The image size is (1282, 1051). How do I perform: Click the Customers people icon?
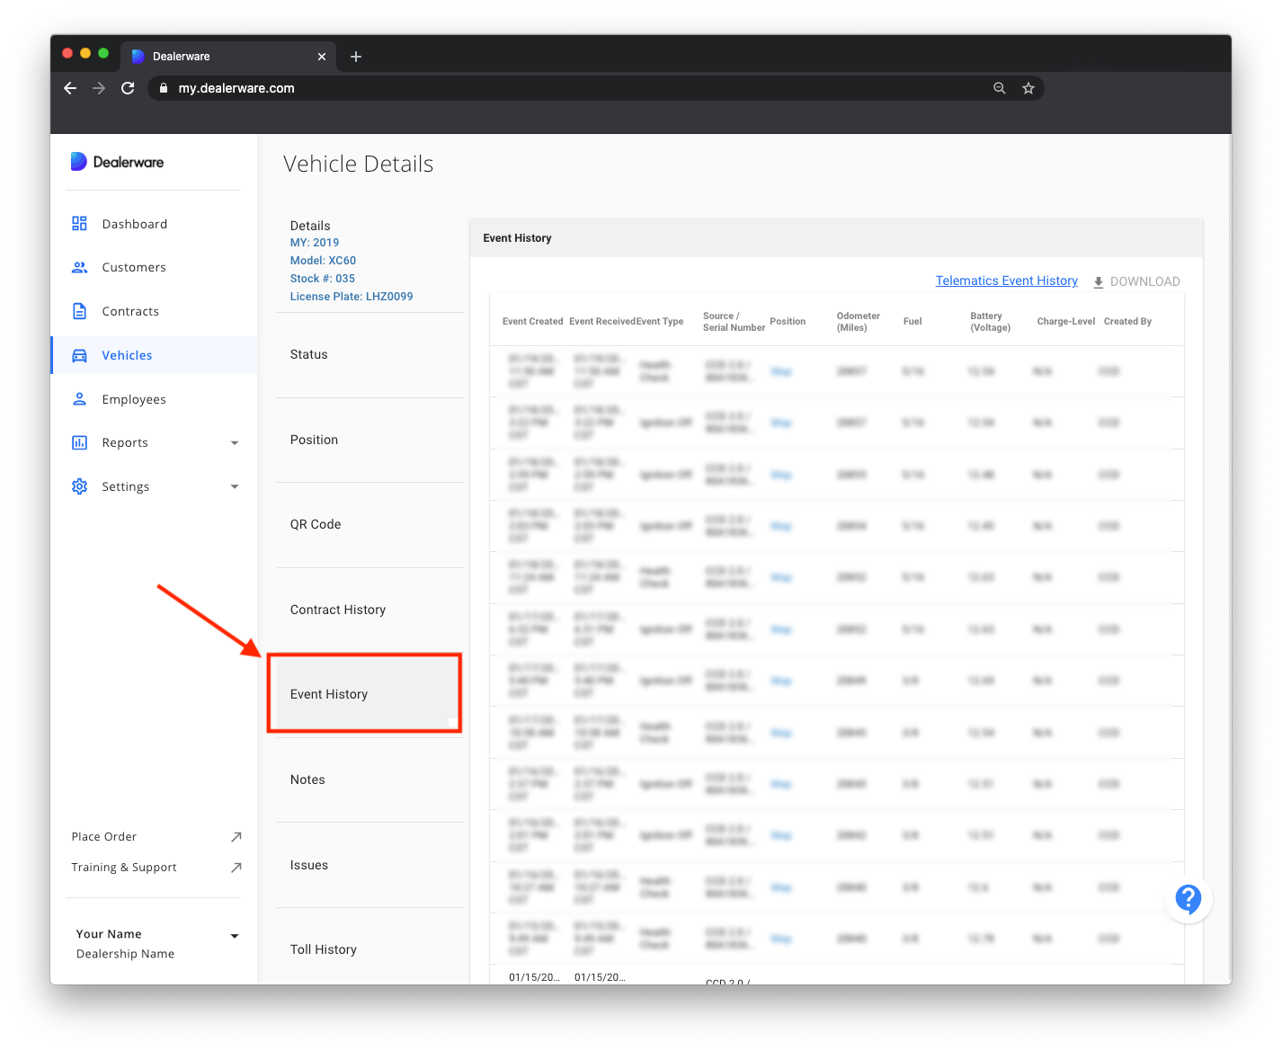(79, 267)
